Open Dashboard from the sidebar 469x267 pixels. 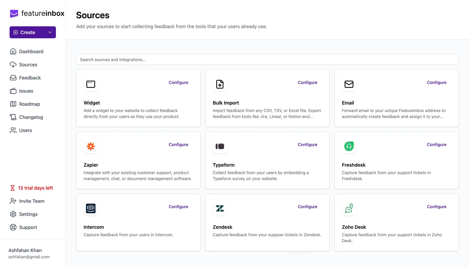(31, 52)
